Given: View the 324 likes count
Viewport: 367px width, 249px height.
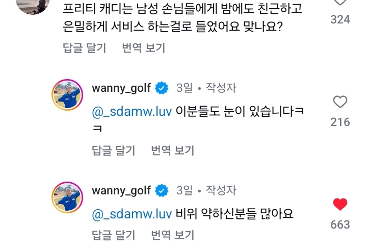Looking at the screenshot, I should 340,19.
